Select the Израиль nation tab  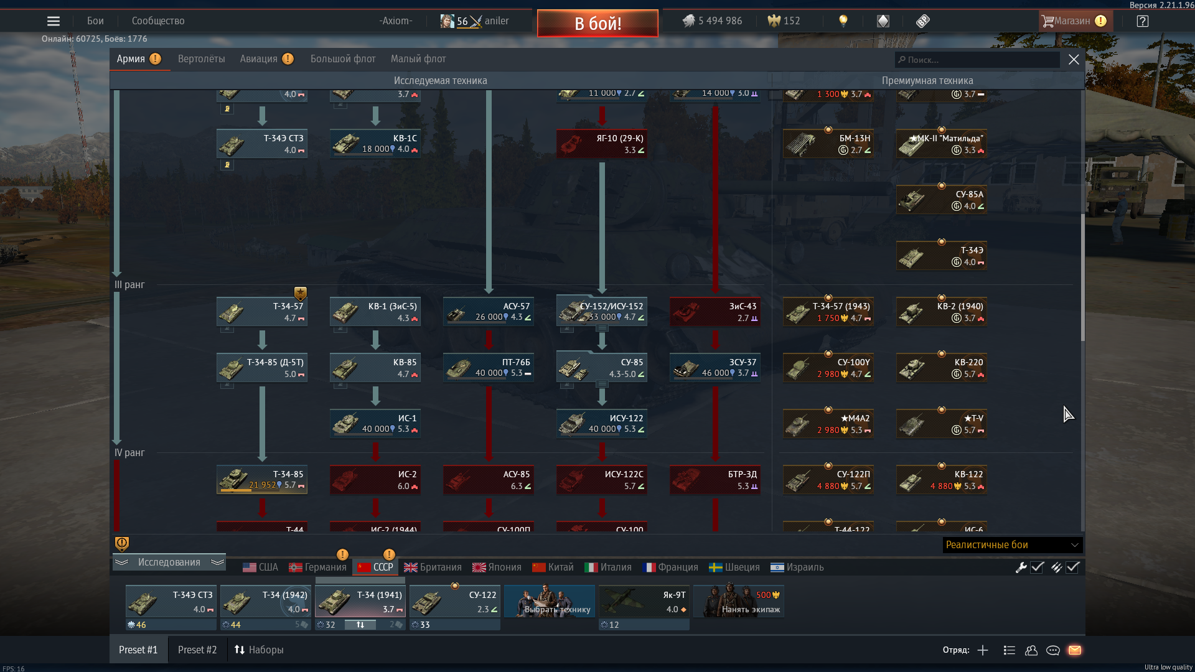pos(797,567)
